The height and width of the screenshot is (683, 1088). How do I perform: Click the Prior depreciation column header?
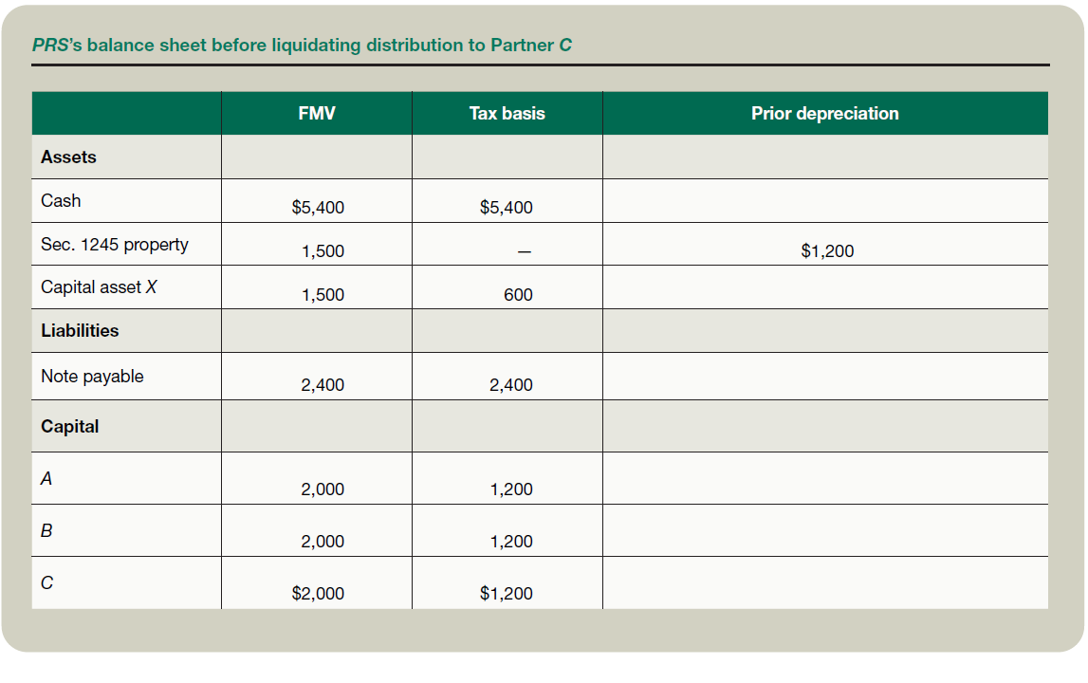[824, 114]
